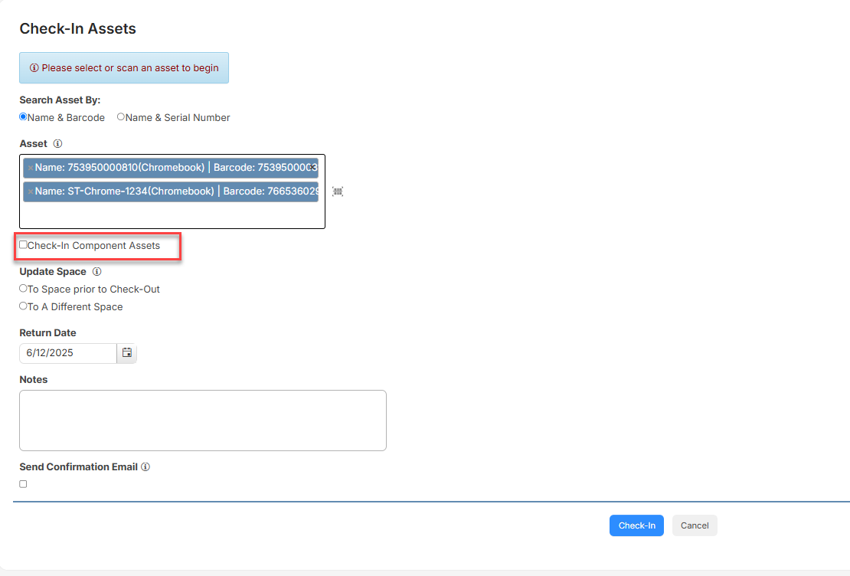The image size is (850, 576).
Task: Remove the 753950000810 Chromebook asset tag
Action: pyautogui.click(x=30, y=168)
